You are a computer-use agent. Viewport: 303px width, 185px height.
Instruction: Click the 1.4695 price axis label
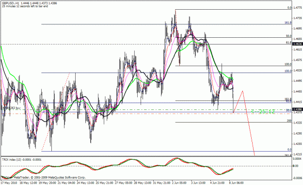(297, 29)
